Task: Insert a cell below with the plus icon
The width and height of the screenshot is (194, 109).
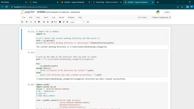Action: pyautogui.click(x=27, y=22)
